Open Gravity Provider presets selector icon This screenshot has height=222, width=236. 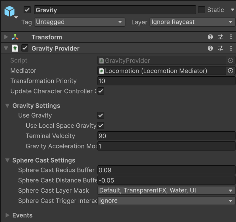coord(221,48)
